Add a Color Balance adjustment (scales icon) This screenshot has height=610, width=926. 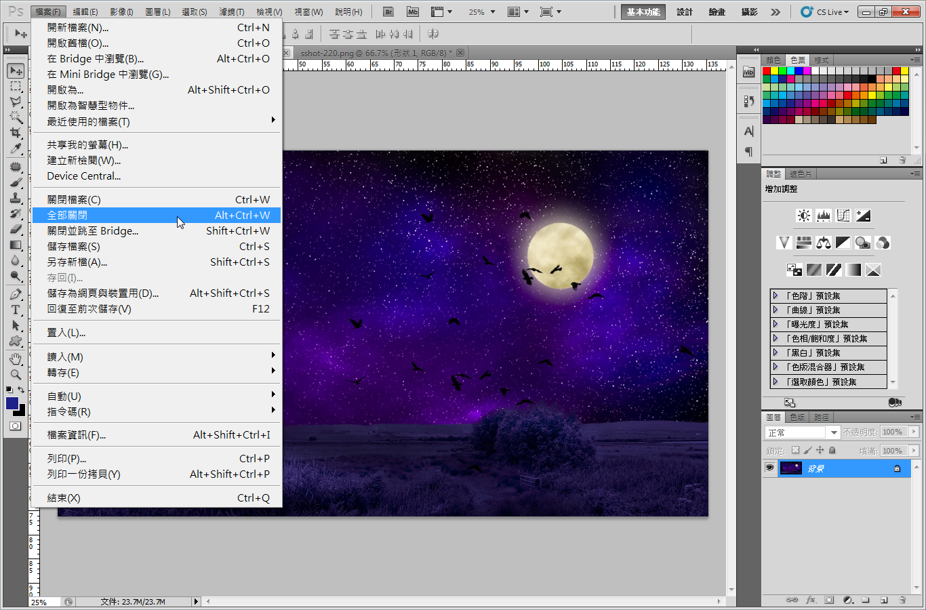824,243
